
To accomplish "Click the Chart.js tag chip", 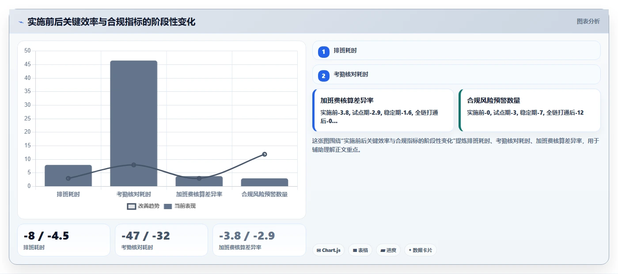I will tap(328, 250).
